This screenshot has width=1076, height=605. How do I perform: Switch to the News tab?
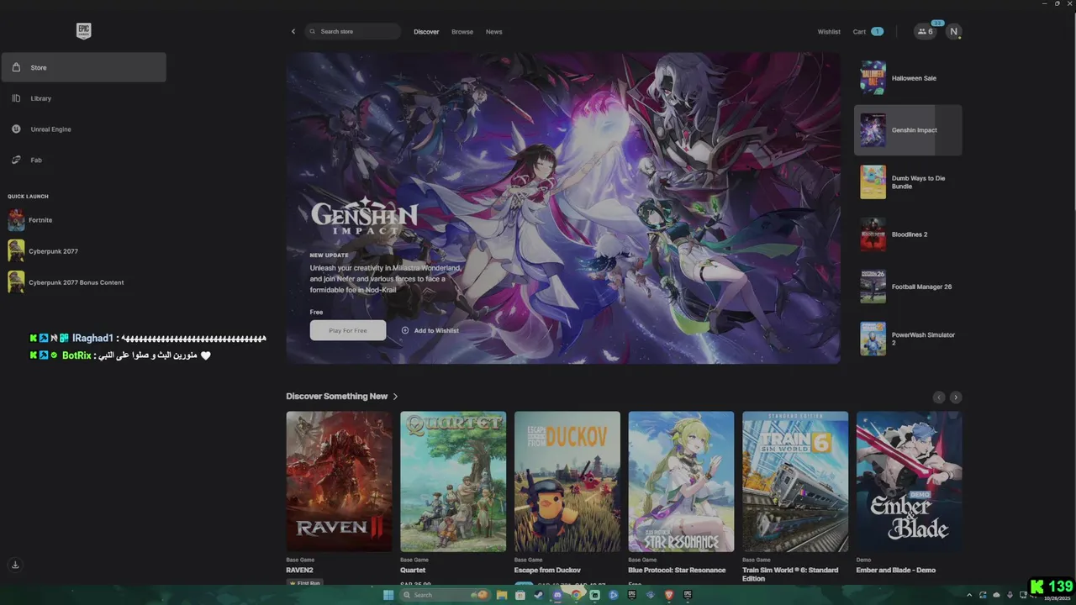(x=493, y=32)
